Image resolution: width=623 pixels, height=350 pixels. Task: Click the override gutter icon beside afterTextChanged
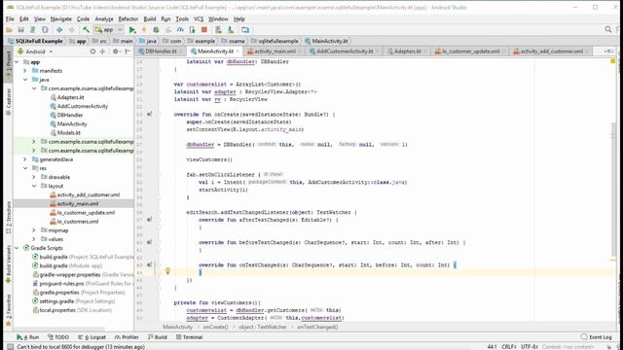[149, 220]
